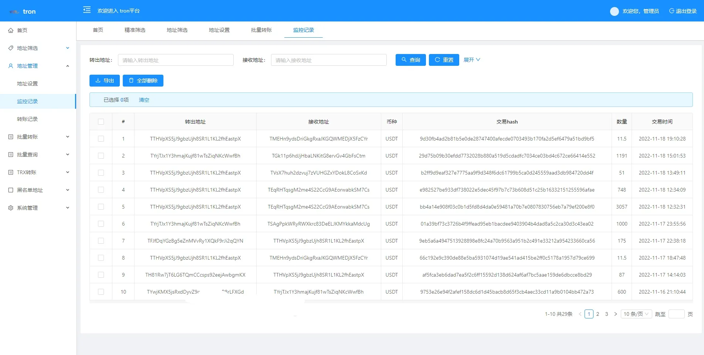Image resolution: width=704 pixels, height=355 pixels.
Task: Open the 转账记录 sidebar item
Action: click(27, 119)
